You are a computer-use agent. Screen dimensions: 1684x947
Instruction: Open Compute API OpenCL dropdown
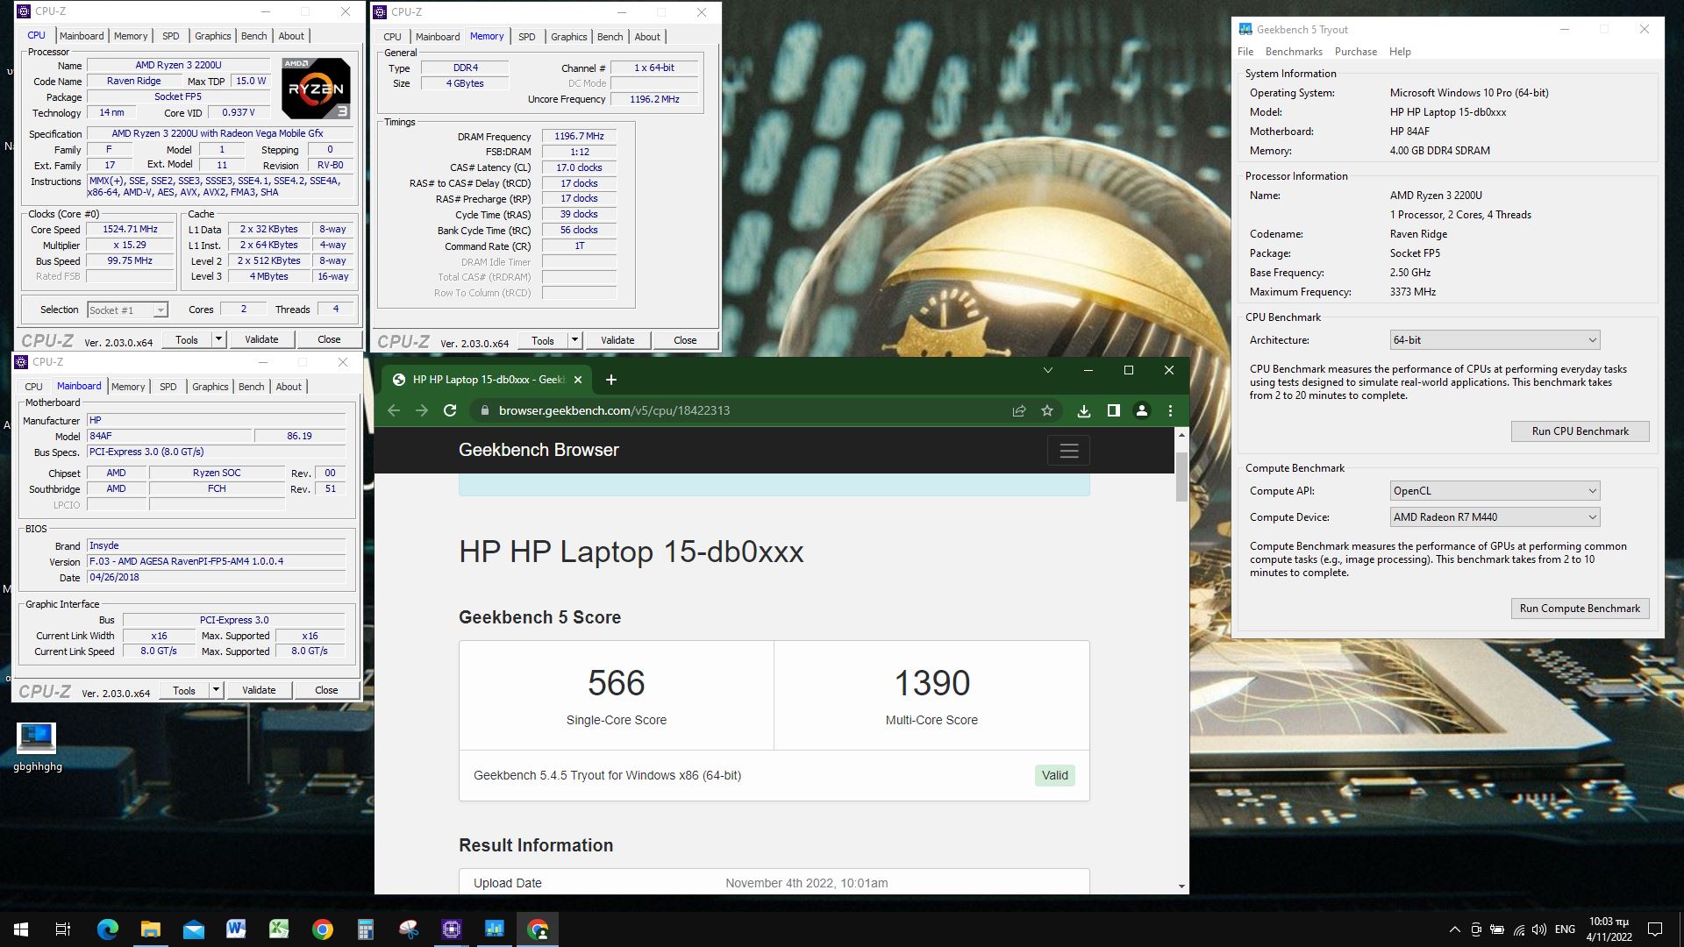point(1495,491)
